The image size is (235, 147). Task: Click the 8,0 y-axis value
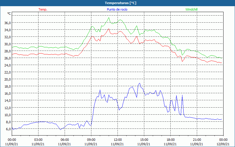click(9, 122)
